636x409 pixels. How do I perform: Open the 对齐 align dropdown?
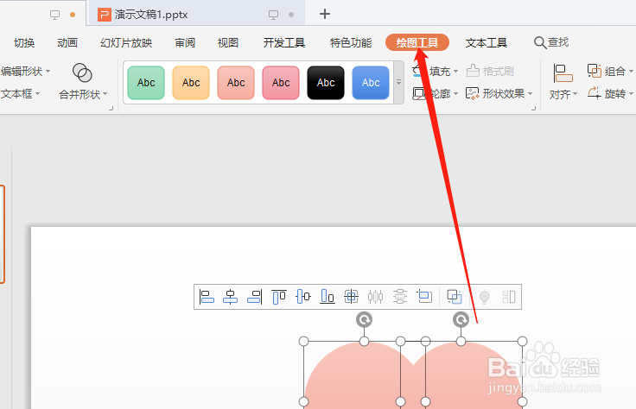(563, 82)
